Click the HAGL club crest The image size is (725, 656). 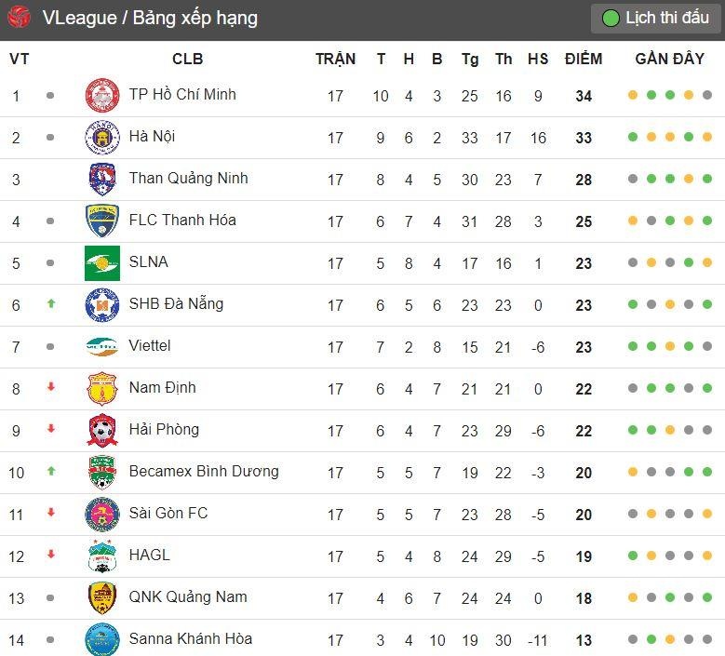click(x=101, y=556)
